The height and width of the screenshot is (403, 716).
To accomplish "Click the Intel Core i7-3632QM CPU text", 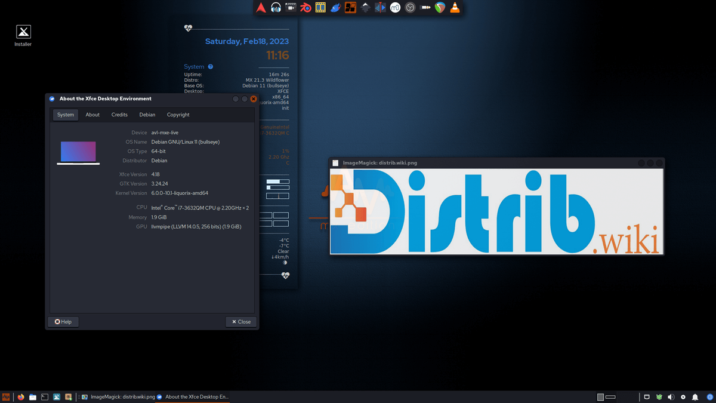I will (x=200, y=208).
